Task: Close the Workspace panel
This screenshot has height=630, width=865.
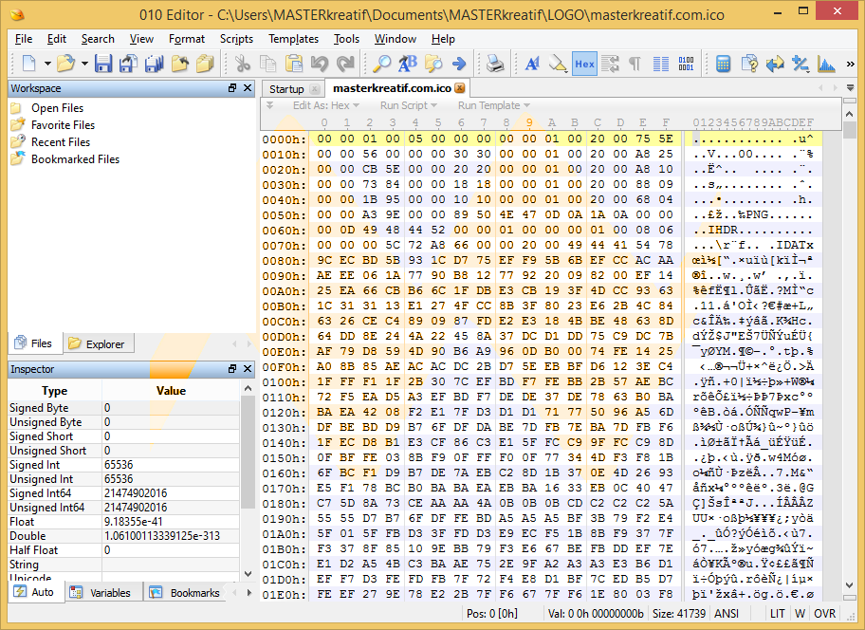Action: point(248,87)
